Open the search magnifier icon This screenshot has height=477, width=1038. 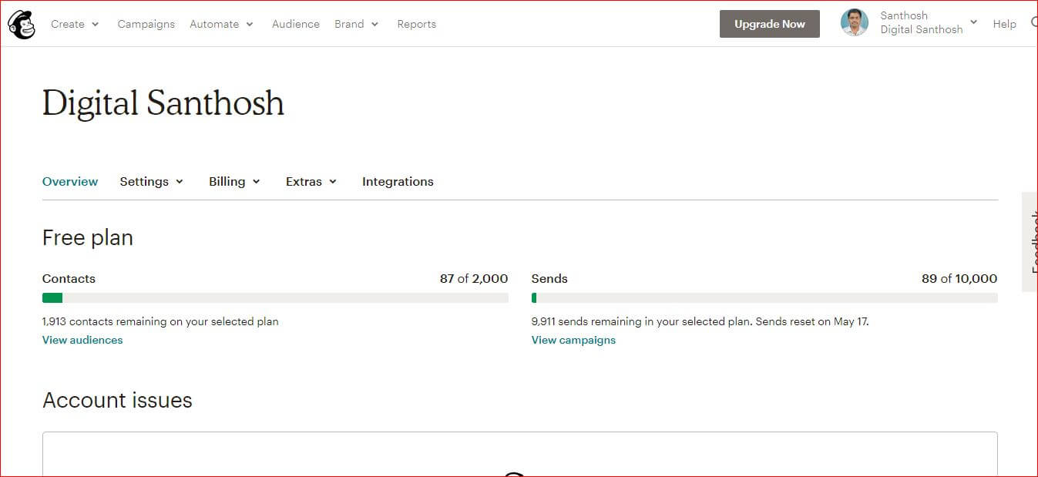[x=1033, y=23]
